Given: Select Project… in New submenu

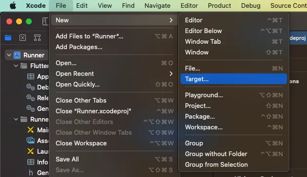Looking at the screenshot, I should pyautogui.click(x=234, y=106).
